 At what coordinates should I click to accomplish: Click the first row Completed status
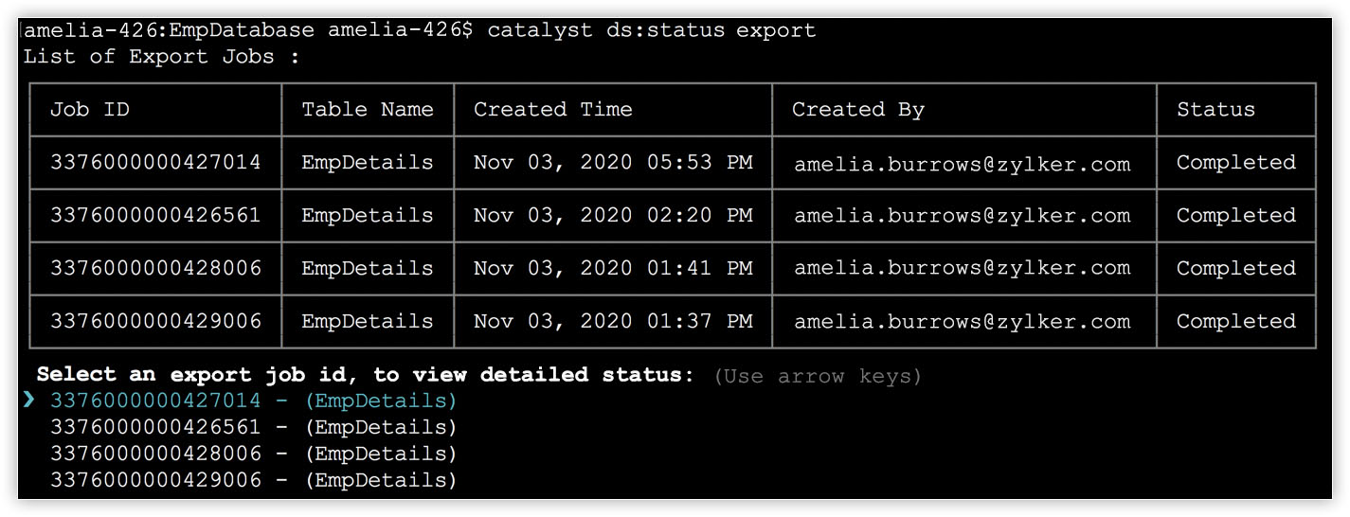(1236, 163)
